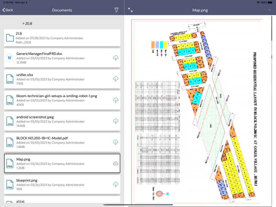Open the filter funnel icon
The height and width of the screenshot is (207, 276).
pos(116,10)
